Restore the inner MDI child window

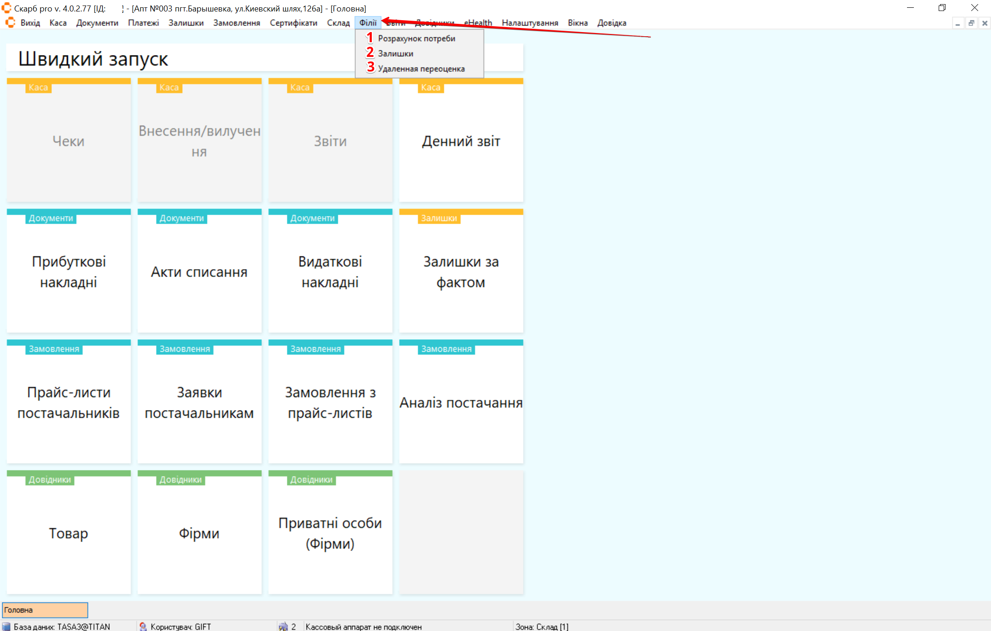[971, 23]
